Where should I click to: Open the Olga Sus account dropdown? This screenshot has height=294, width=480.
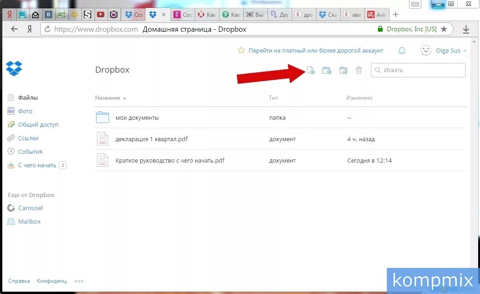coord(451,50)
